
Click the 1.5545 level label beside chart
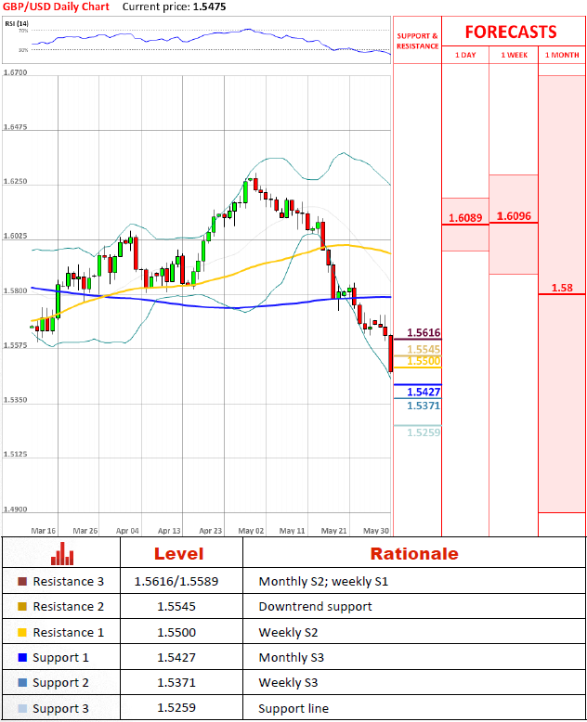424,350
